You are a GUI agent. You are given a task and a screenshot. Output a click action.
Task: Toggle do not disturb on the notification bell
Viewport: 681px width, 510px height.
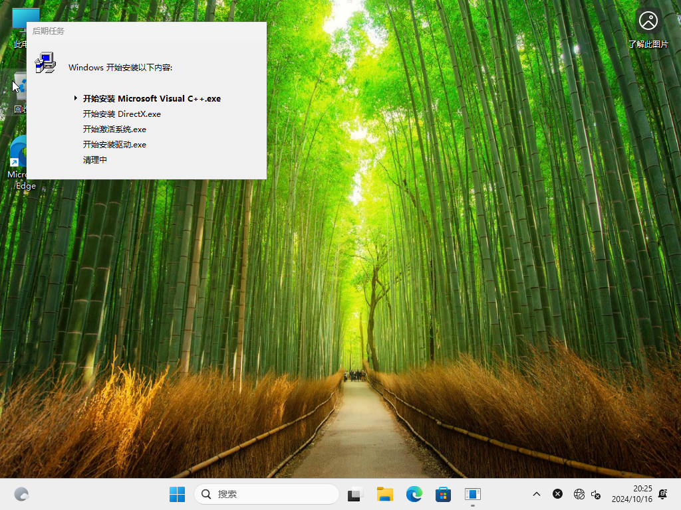coord(662,495)
